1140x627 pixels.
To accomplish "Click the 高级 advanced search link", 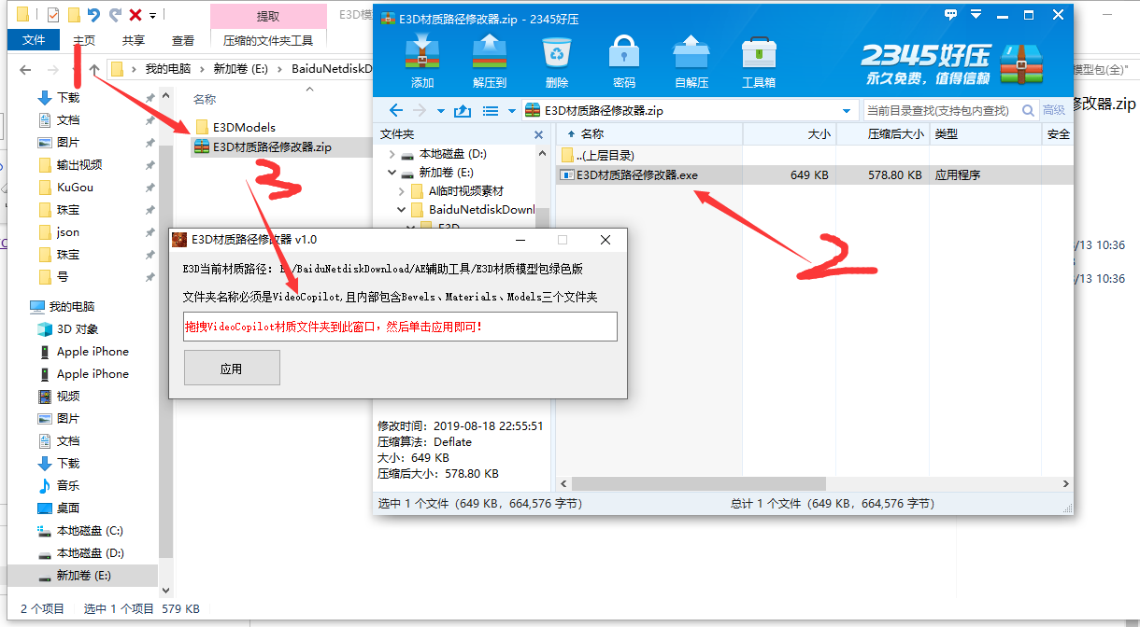I will coord(1053,110).
